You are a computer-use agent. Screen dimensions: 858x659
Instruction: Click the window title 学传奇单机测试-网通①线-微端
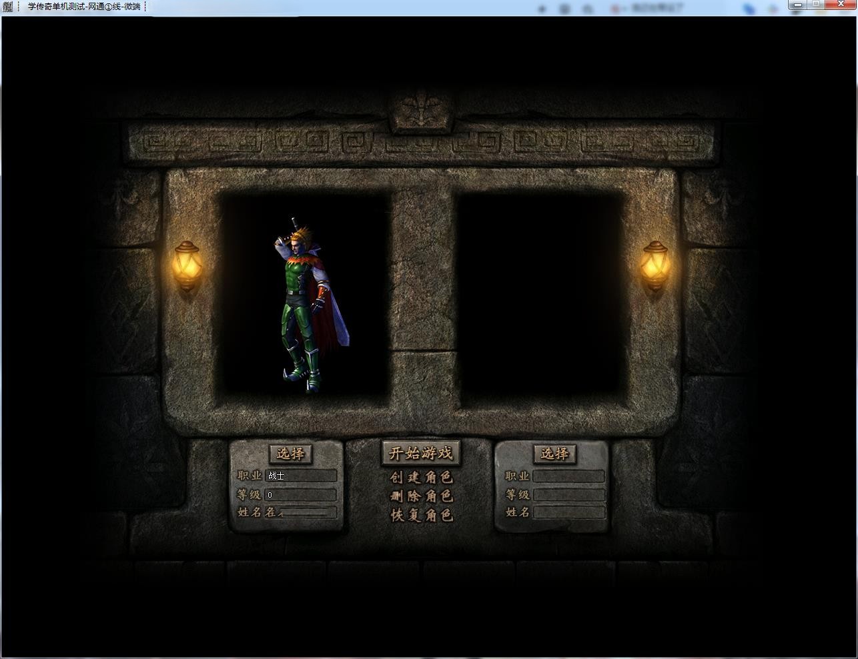(84, 7)
